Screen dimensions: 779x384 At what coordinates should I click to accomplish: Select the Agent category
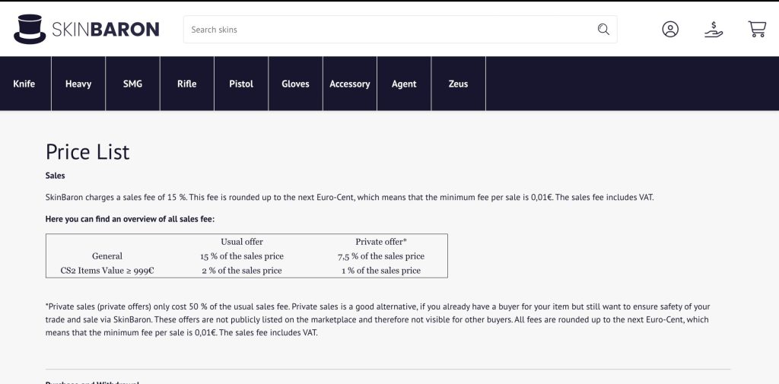point(404,84)
